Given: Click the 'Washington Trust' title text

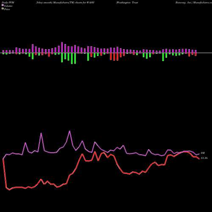Looking at the screenshot, I should [127, 3].
